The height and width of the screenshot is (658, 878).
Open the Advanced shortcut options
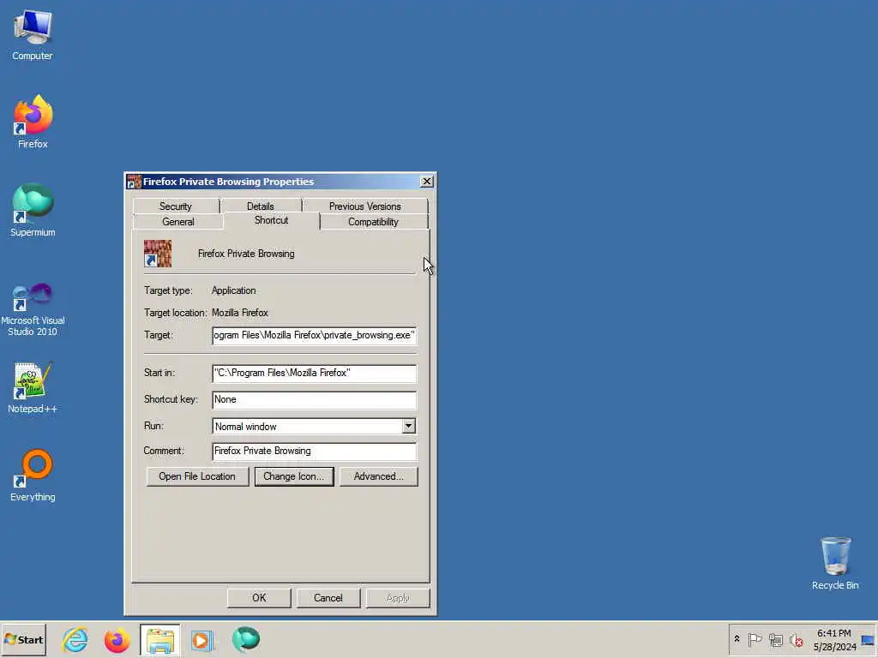click(378, 476)
